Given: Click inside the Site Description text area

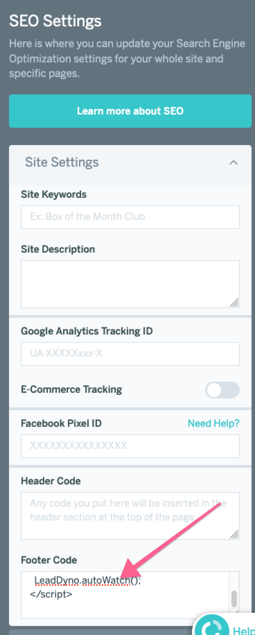Looking at the screenshot, I should [x=130, y=284].
